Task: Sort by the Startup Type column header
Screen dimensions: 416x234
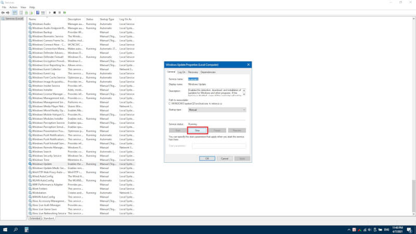Action: coord(108,19)
